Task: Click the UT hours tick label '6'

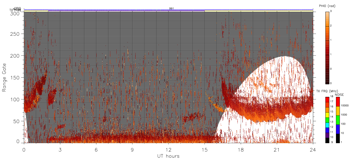Action: (96, 149)
